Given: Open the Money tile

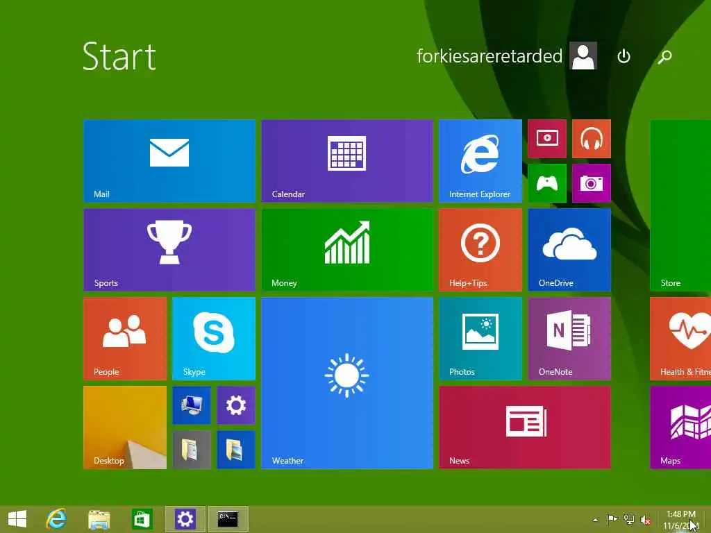Looking at the screenshot, I should coord(347,250).
